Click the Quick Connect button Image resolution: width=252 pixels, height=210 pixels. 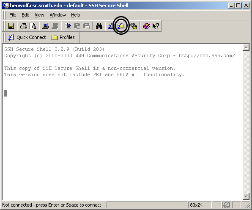click(27, 37)
